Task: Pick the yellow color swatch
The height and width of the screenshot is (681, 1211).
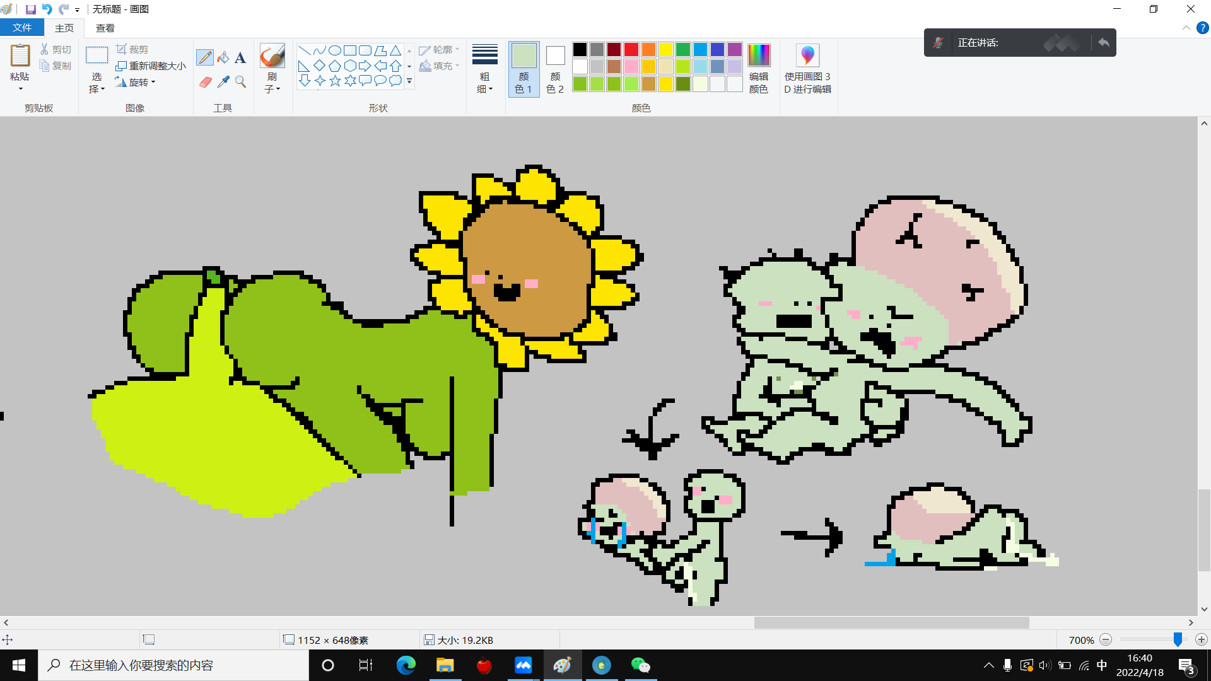Action: point(665,49)
